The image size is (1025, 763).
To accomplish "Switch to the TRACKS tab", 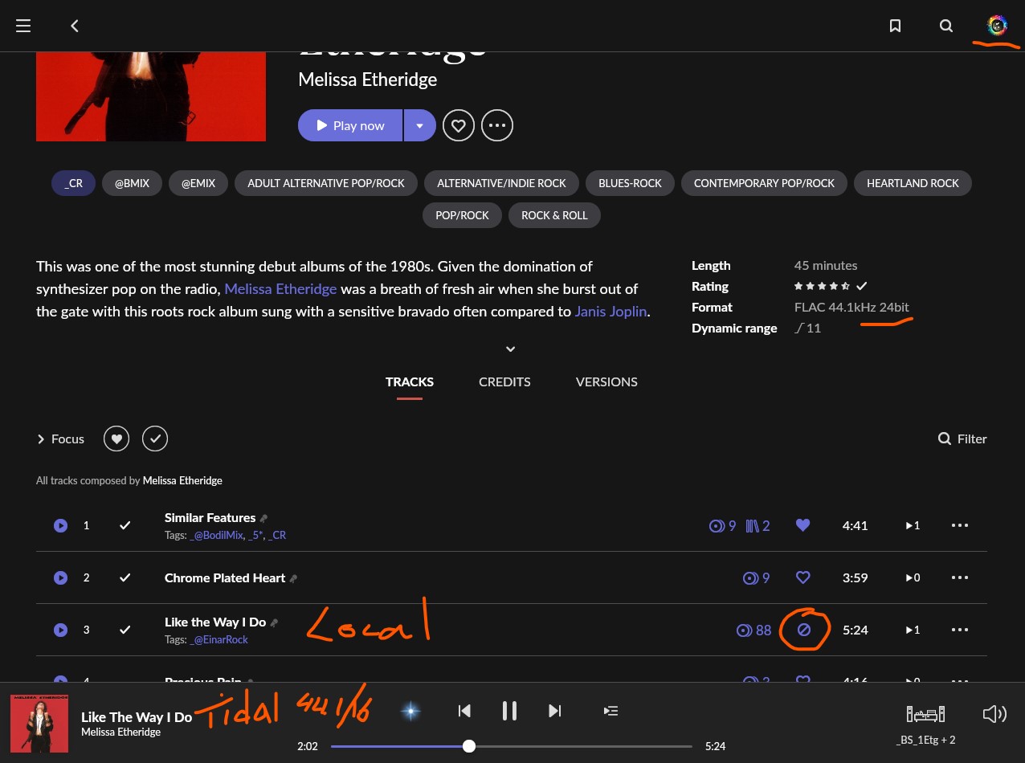I will [x=410, y=382].
